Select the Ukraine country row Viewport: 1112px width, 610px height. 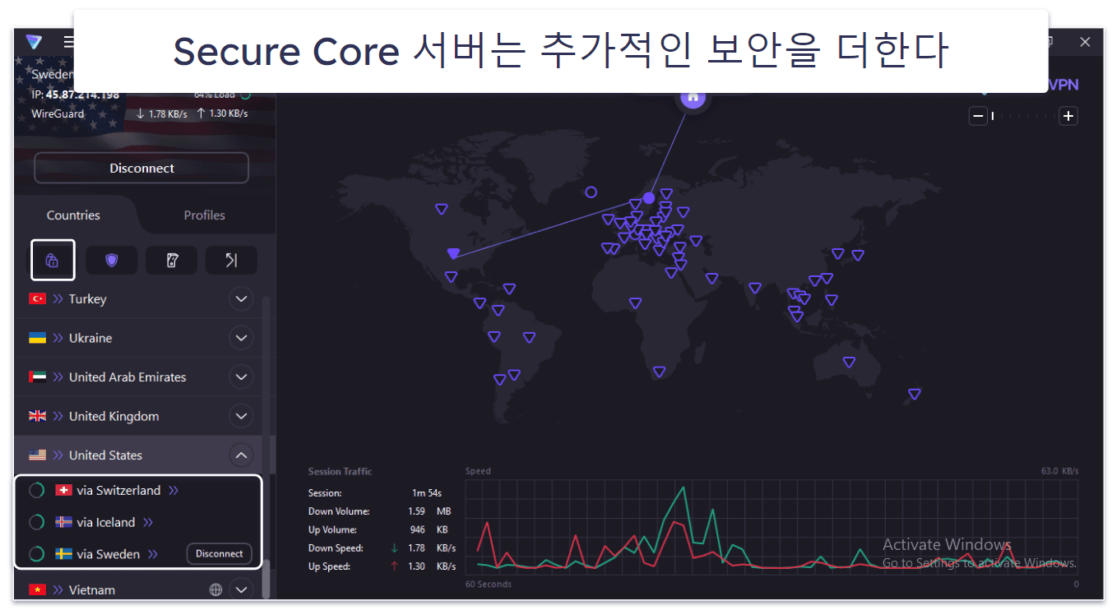[137, 338]
